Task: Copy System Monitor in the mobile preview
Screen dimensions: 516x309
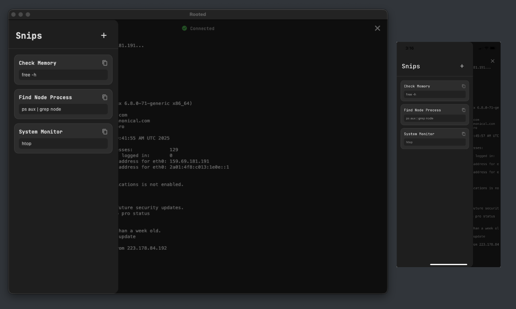Action: point(464,133)
